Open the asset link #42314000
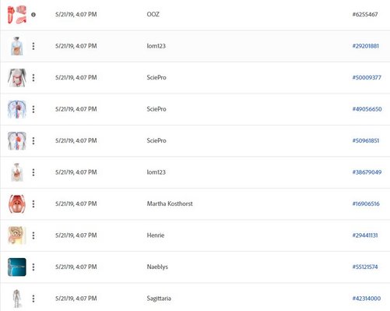The height and width of the screenshot is (311, 390). click(367, 299)
